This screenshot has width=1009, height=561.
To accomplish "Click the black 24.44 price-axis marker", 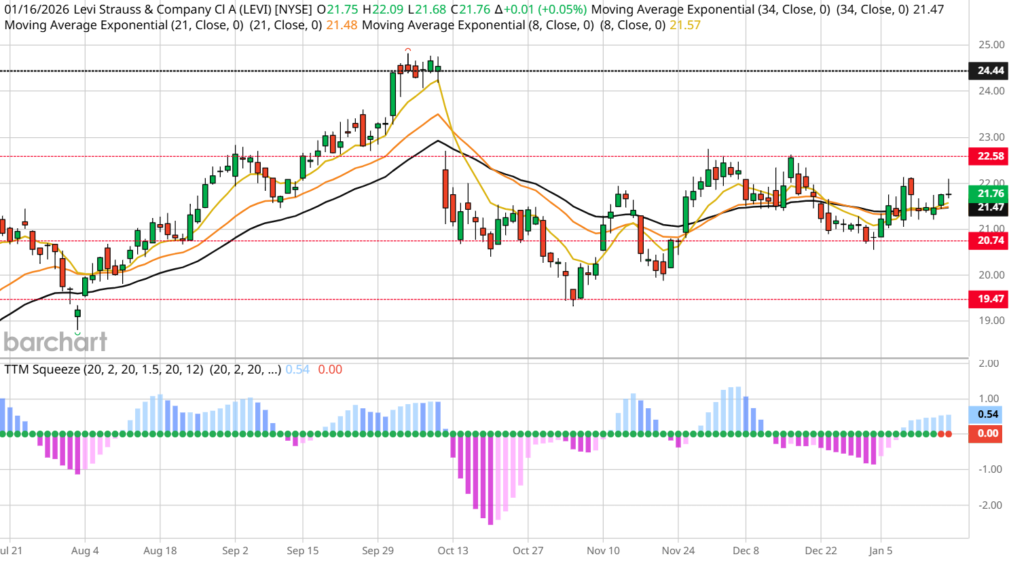I will (x=989, y=71).
